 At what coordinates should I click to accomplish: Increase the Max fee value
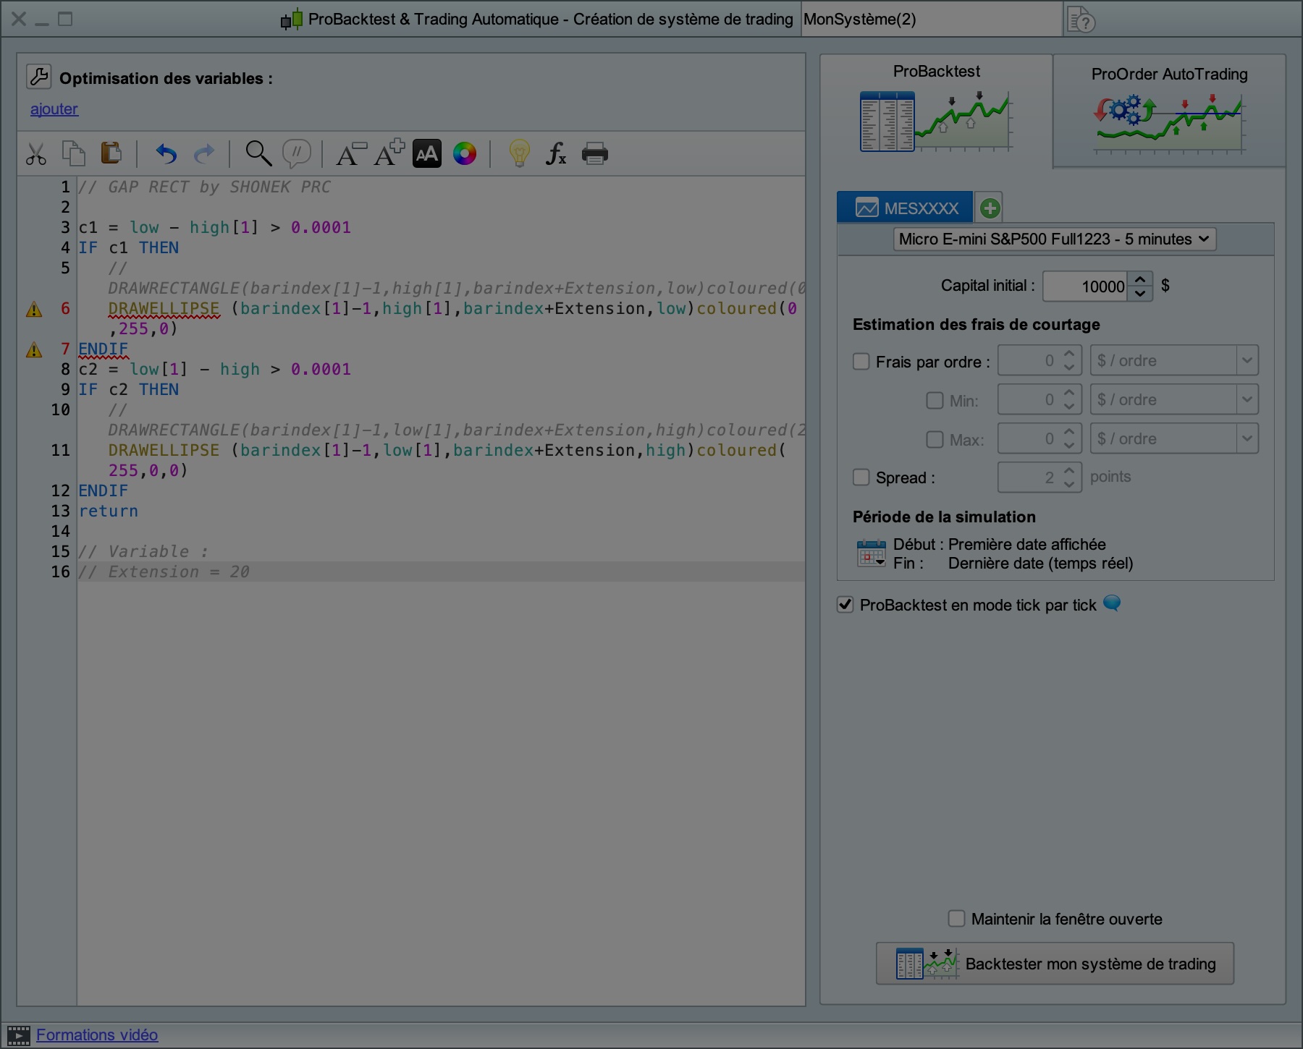point(1069,432)
